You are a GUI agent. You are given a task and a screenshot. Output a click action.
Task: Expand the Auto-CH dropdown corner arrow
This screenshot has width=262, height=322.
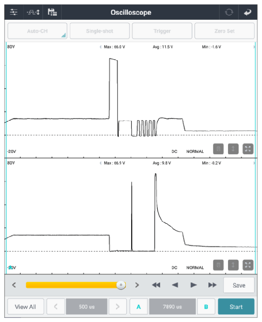click(x=64, y=35)
